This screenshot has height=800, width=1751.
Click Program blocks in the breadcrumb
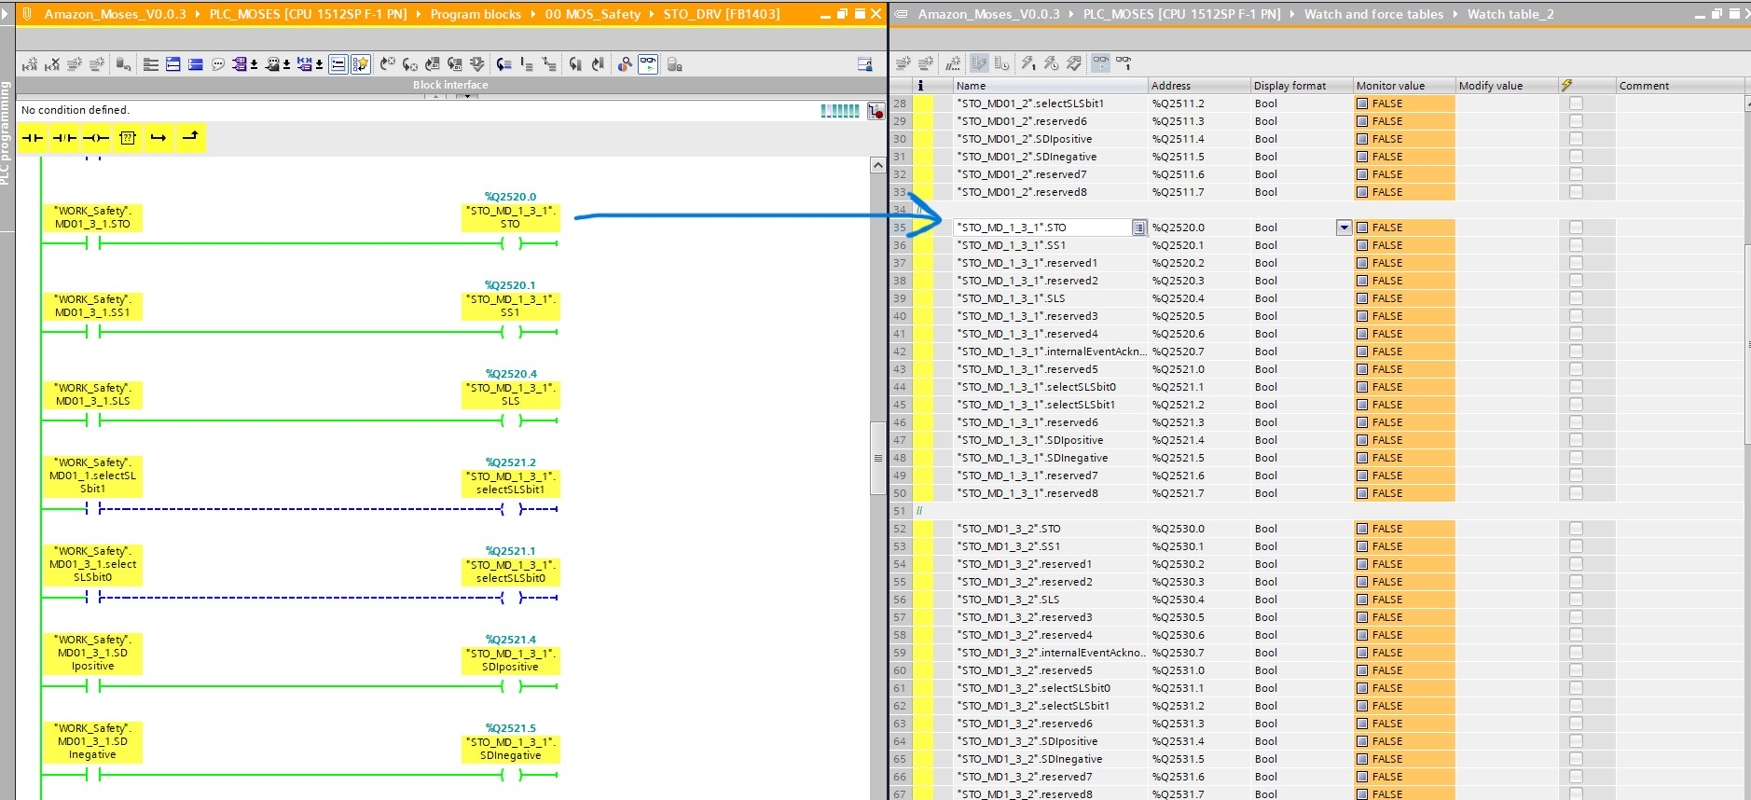(x=476, y=14)
